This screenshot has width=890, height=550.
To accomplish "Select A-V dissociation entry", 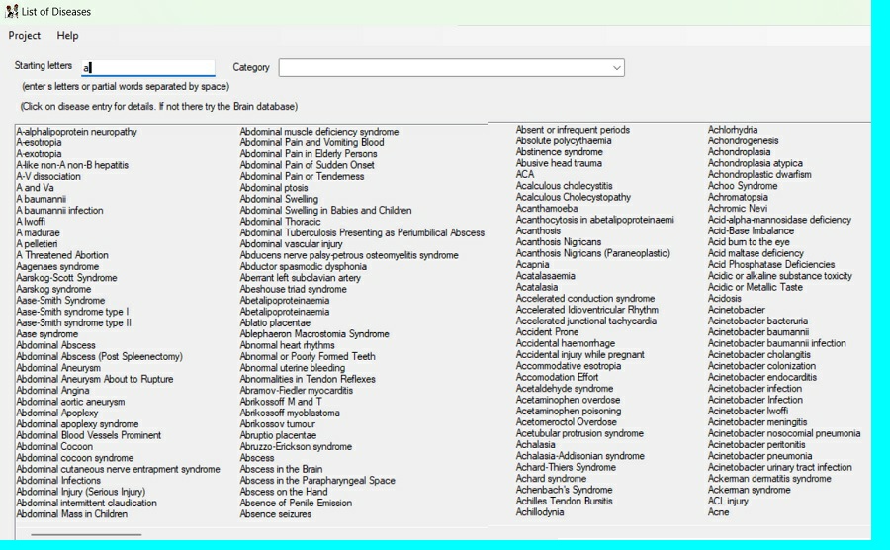I will 48,176.
